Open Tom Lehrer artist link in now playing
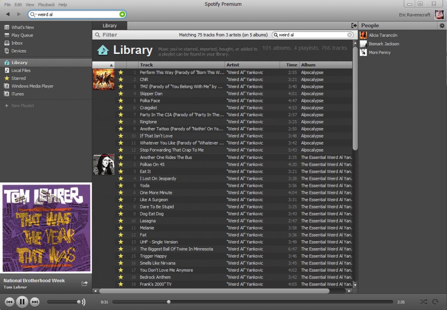Viewport: 447px width, 310px height. click(x=15, y=287)
